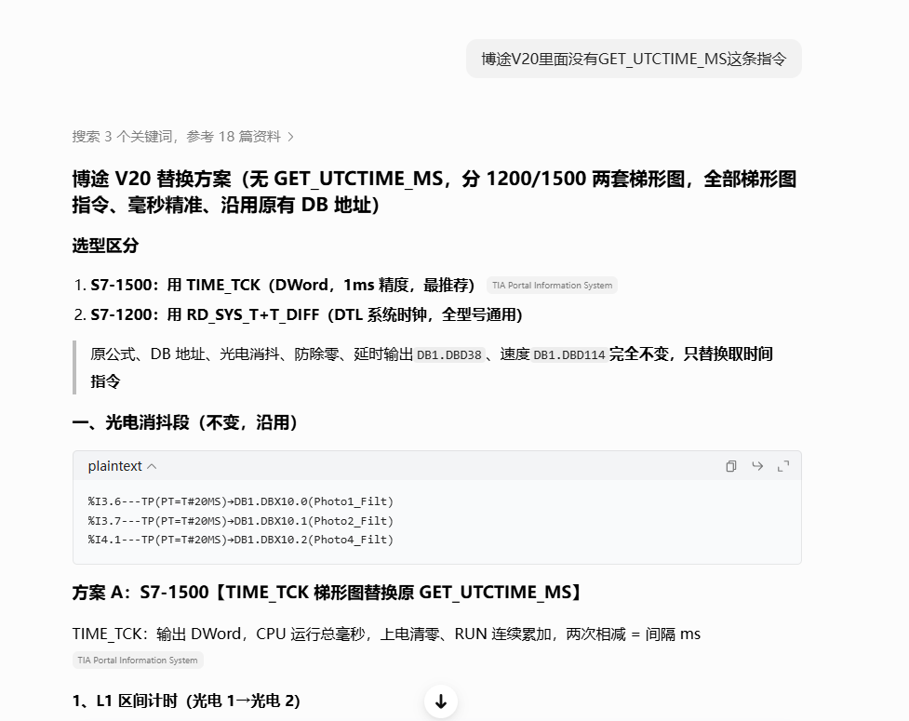This screenshot has height=721, width=909.
Task: Open TIA Portal Information System citation beside S7-1500
Action: click(x=552, y=286)
